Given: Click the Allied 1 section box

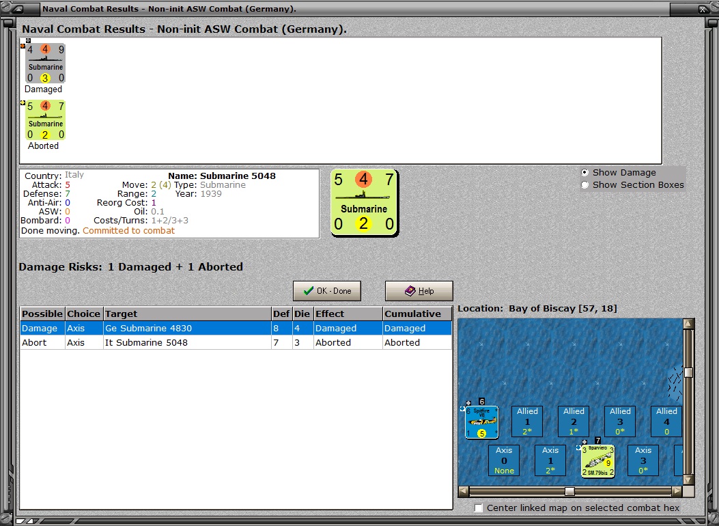Looking at the screenshot, I should coord(527,421).
